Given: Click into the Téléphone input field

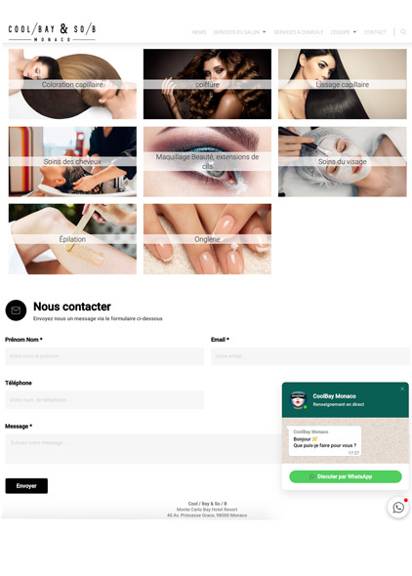Looking at the screenshot, I should pos(104,399).
